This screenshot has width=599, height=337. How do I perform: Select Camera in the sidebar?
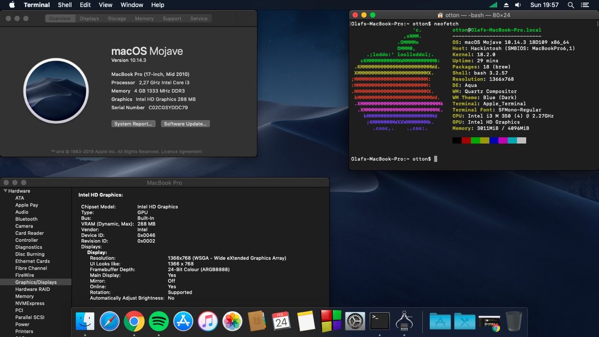click(x=24, y=226)
